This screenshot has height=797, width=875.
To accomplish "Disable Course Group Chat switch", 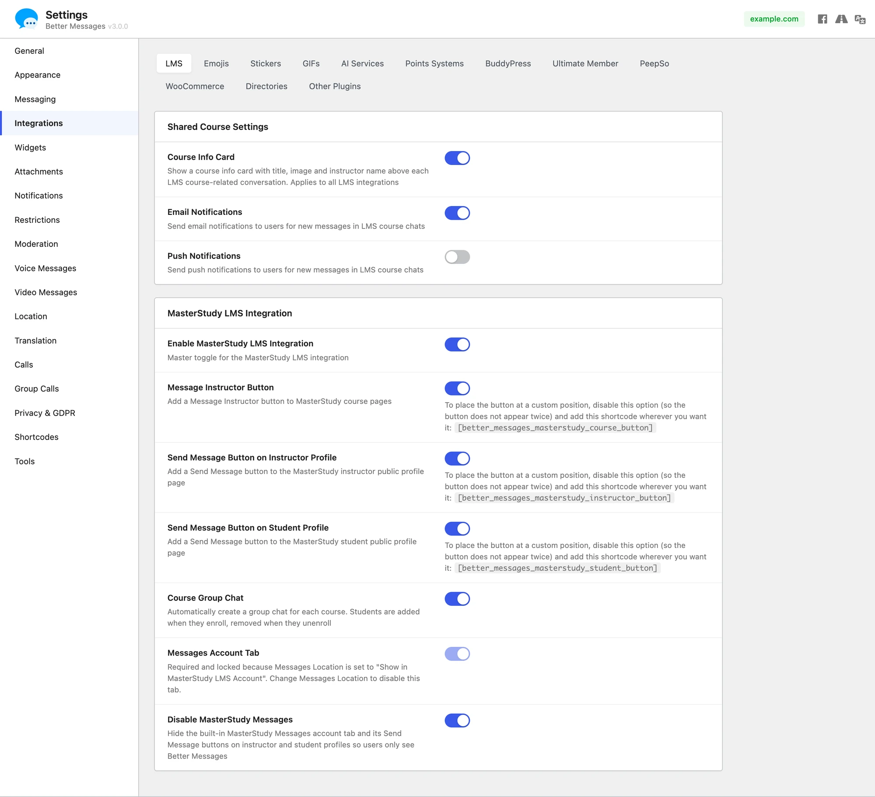I will pyautogui.click(x=457, y=599).
